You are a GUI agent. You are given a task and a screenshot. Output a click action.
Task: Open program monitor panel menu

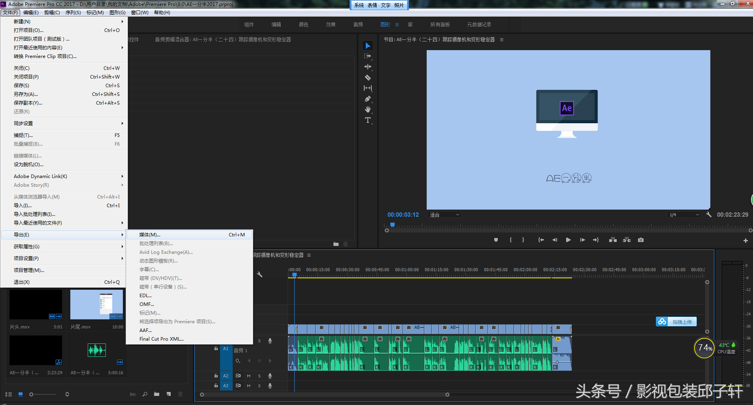coord(502,39)
